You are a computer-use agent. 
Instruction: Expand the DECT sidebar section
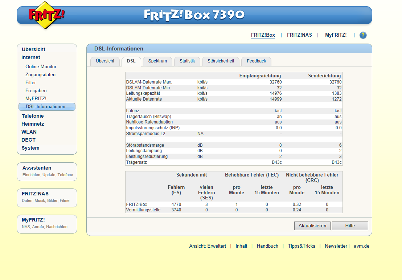28,140
